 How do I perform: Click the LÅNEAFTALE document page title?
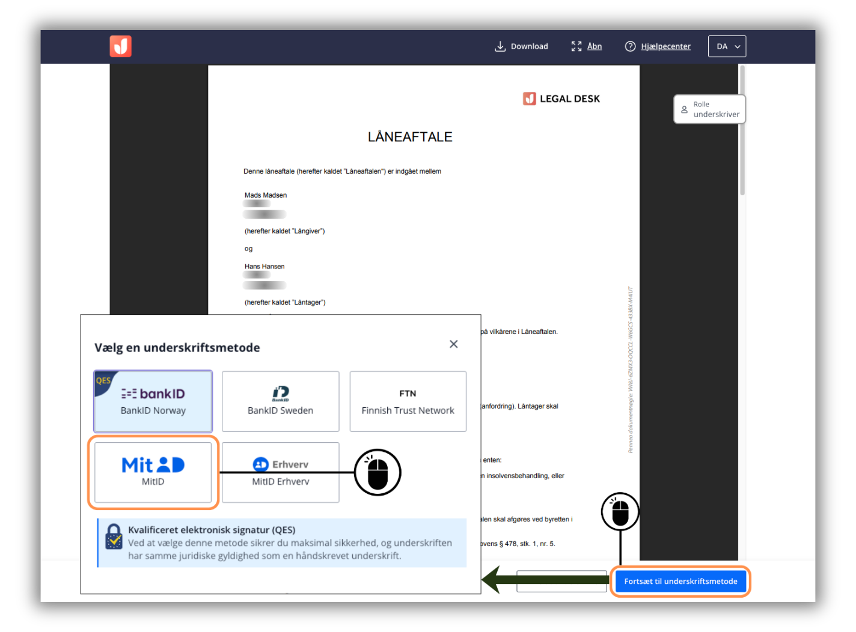point(410,137)
